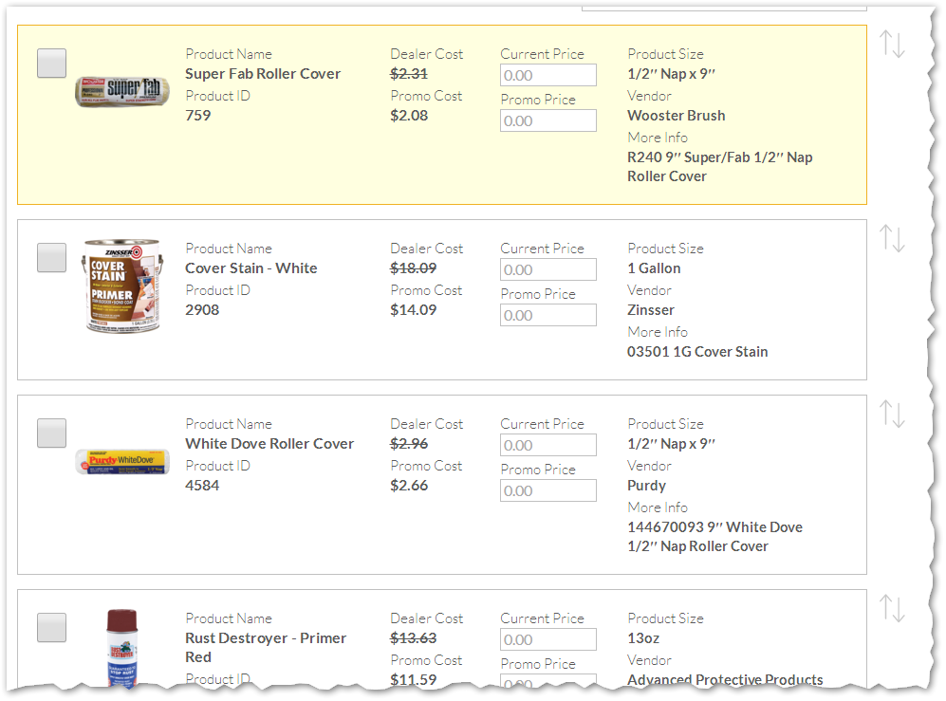Viewport: 946px width, 701px height.
Task: Click the vendor name Purdy
Action: pos(647,485)
